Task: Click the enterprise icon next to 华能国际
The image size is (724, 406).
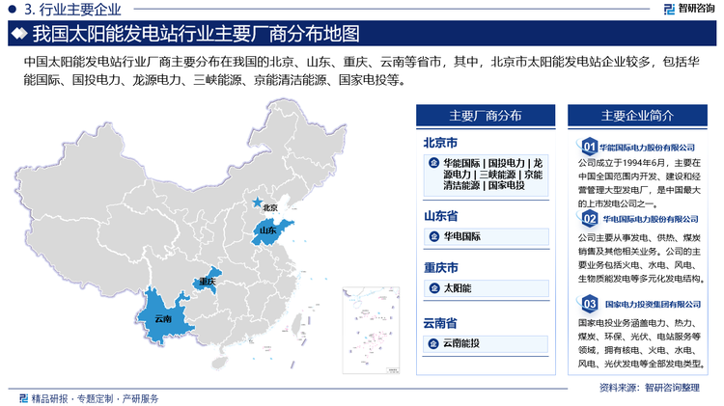Action: 433,163
